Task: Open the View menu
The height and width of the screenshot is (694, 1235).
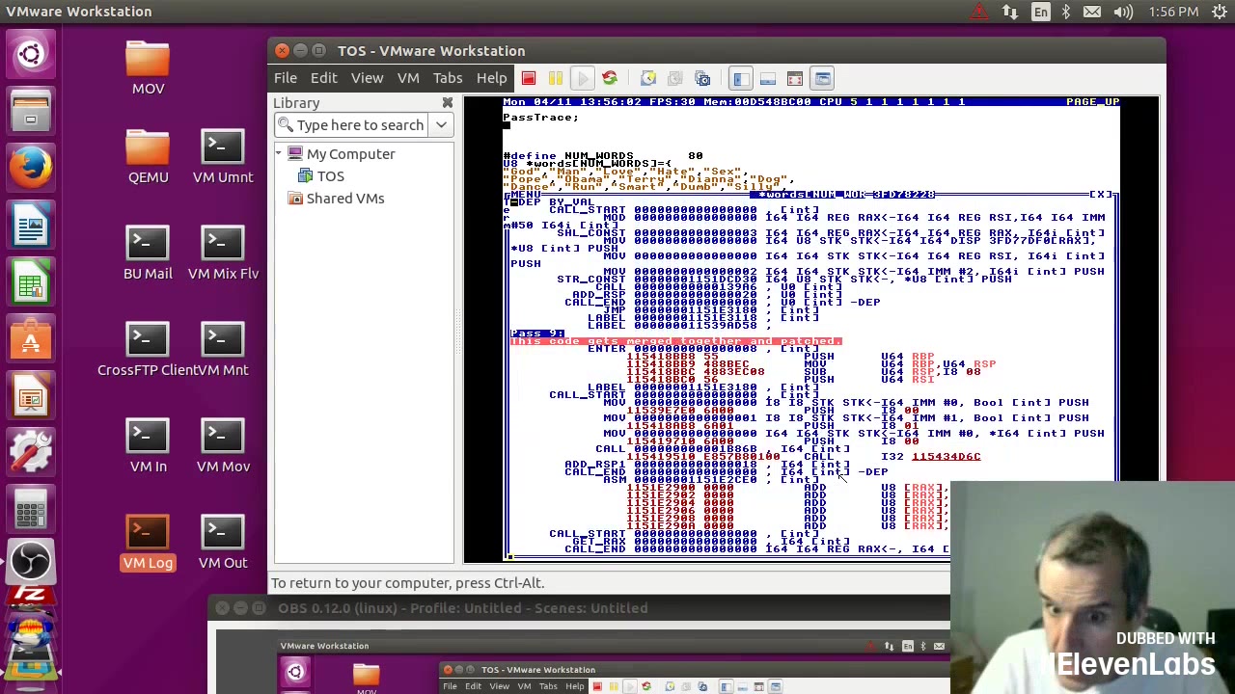Action: tap(367, 78)
